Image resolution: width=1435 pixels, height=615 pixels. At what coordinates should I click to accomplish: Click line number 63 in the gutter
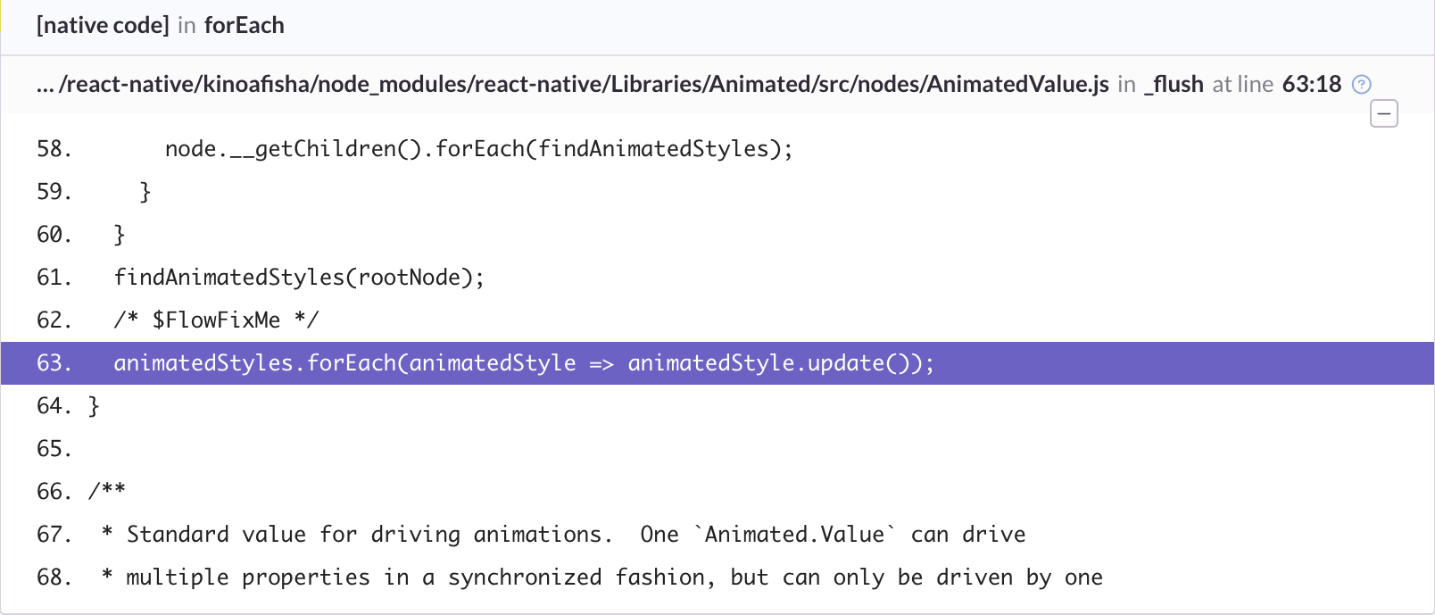coord(54,362)
